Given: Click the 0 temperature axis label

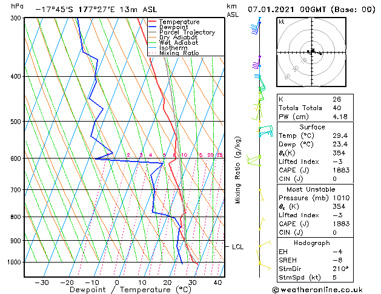Looking at the screenshot, I should click(x=117, y=283).
